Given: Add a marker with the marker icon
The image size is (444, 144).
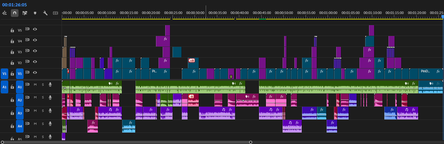Looking at the screenshot, I should (x=35, y=13).
